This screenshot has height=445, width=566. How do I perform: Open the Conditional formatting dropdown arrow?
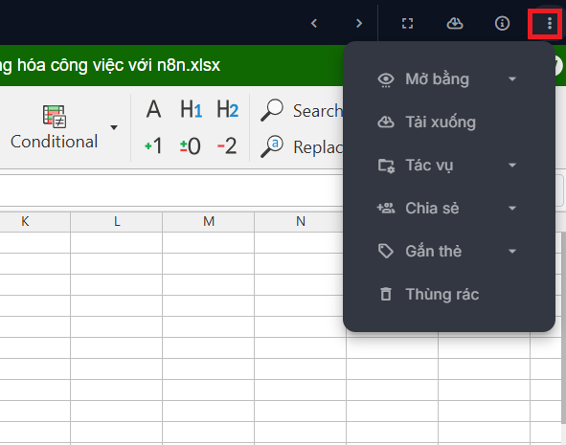coord(114,127)
